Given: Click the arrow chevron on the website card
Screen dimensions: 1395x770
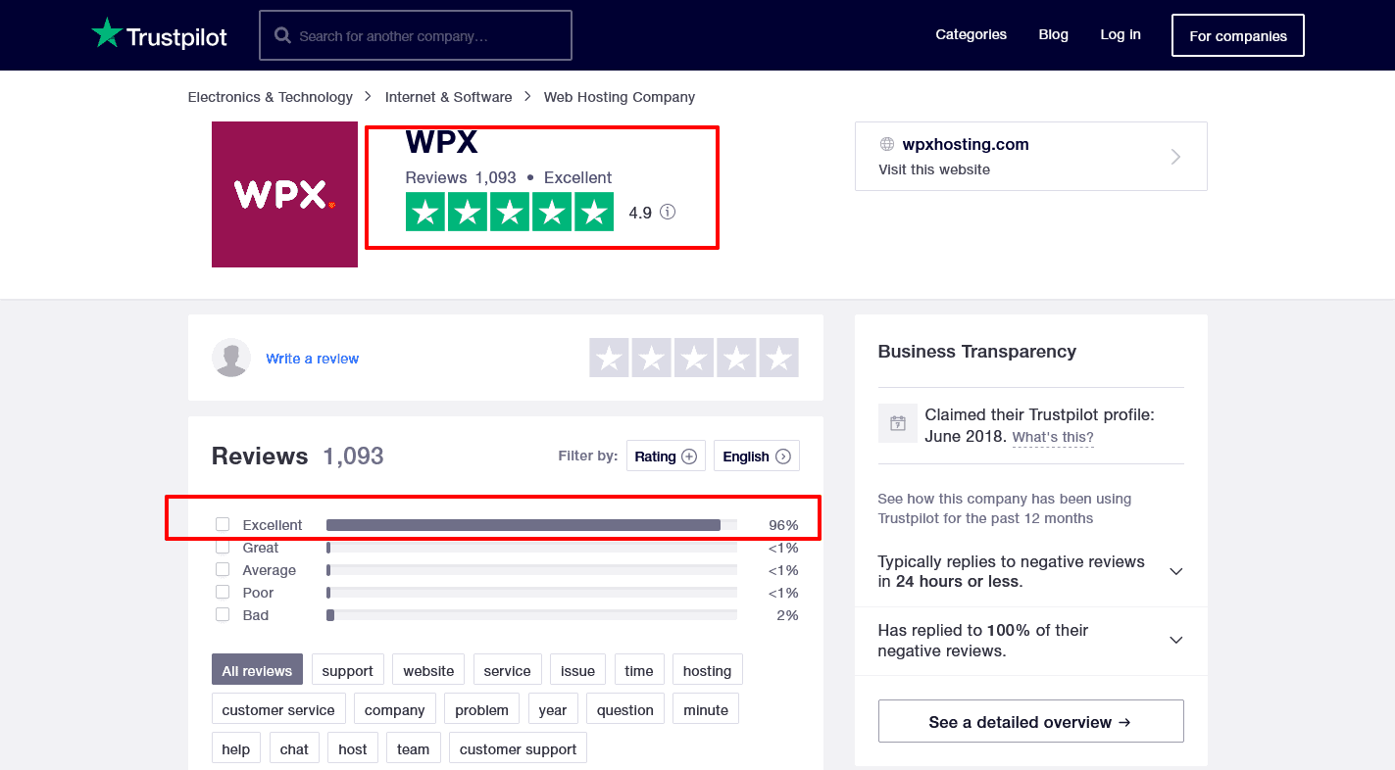Looking at the screenshot, I should pos(1176,157).
